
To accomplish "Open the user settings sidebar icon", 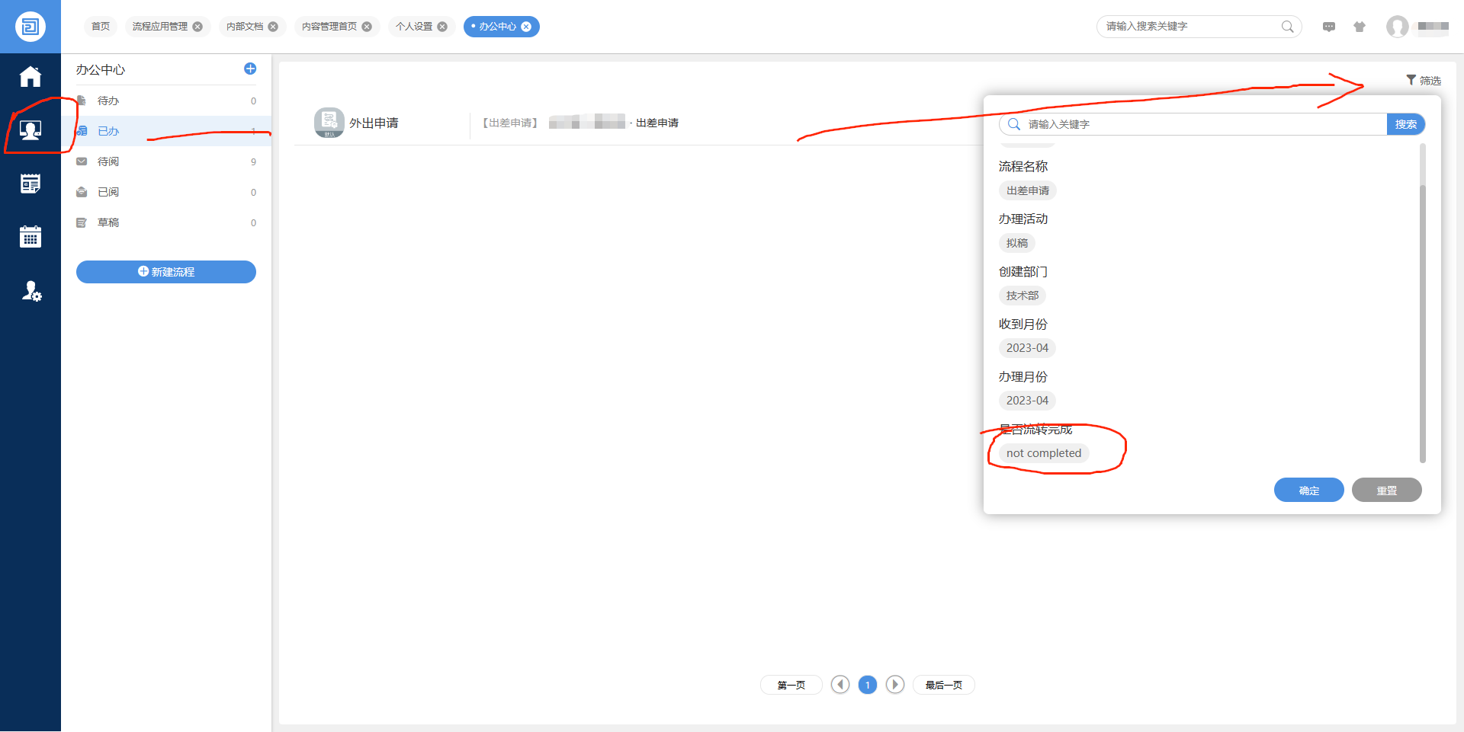I will click(x=31, y=291).
